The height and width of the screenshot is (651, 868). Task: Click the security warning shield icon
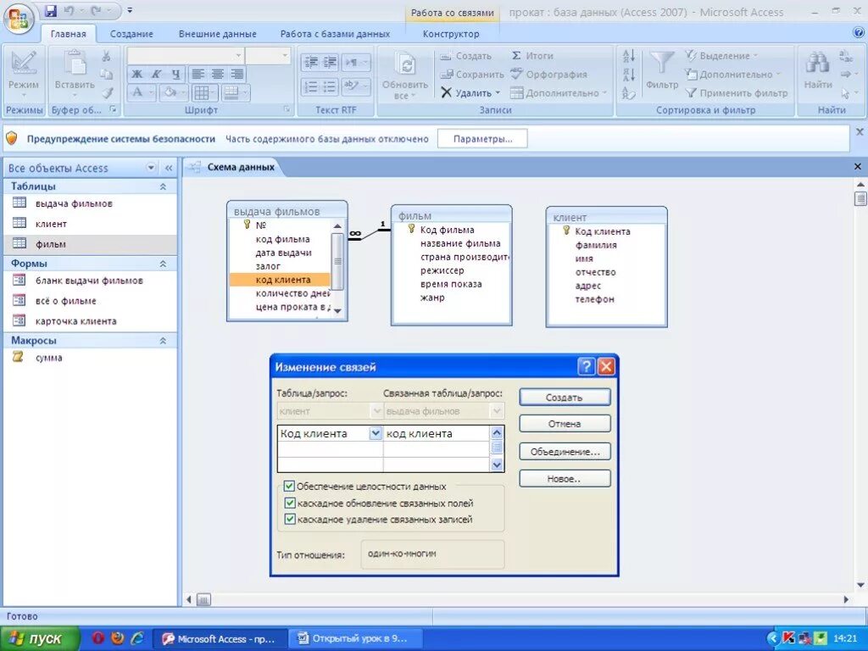(12, 138)
